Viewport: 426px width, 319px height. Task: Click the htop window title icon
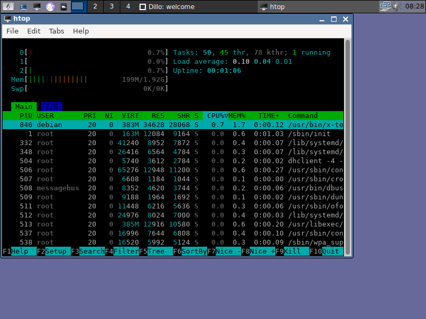tap(7, 19)
